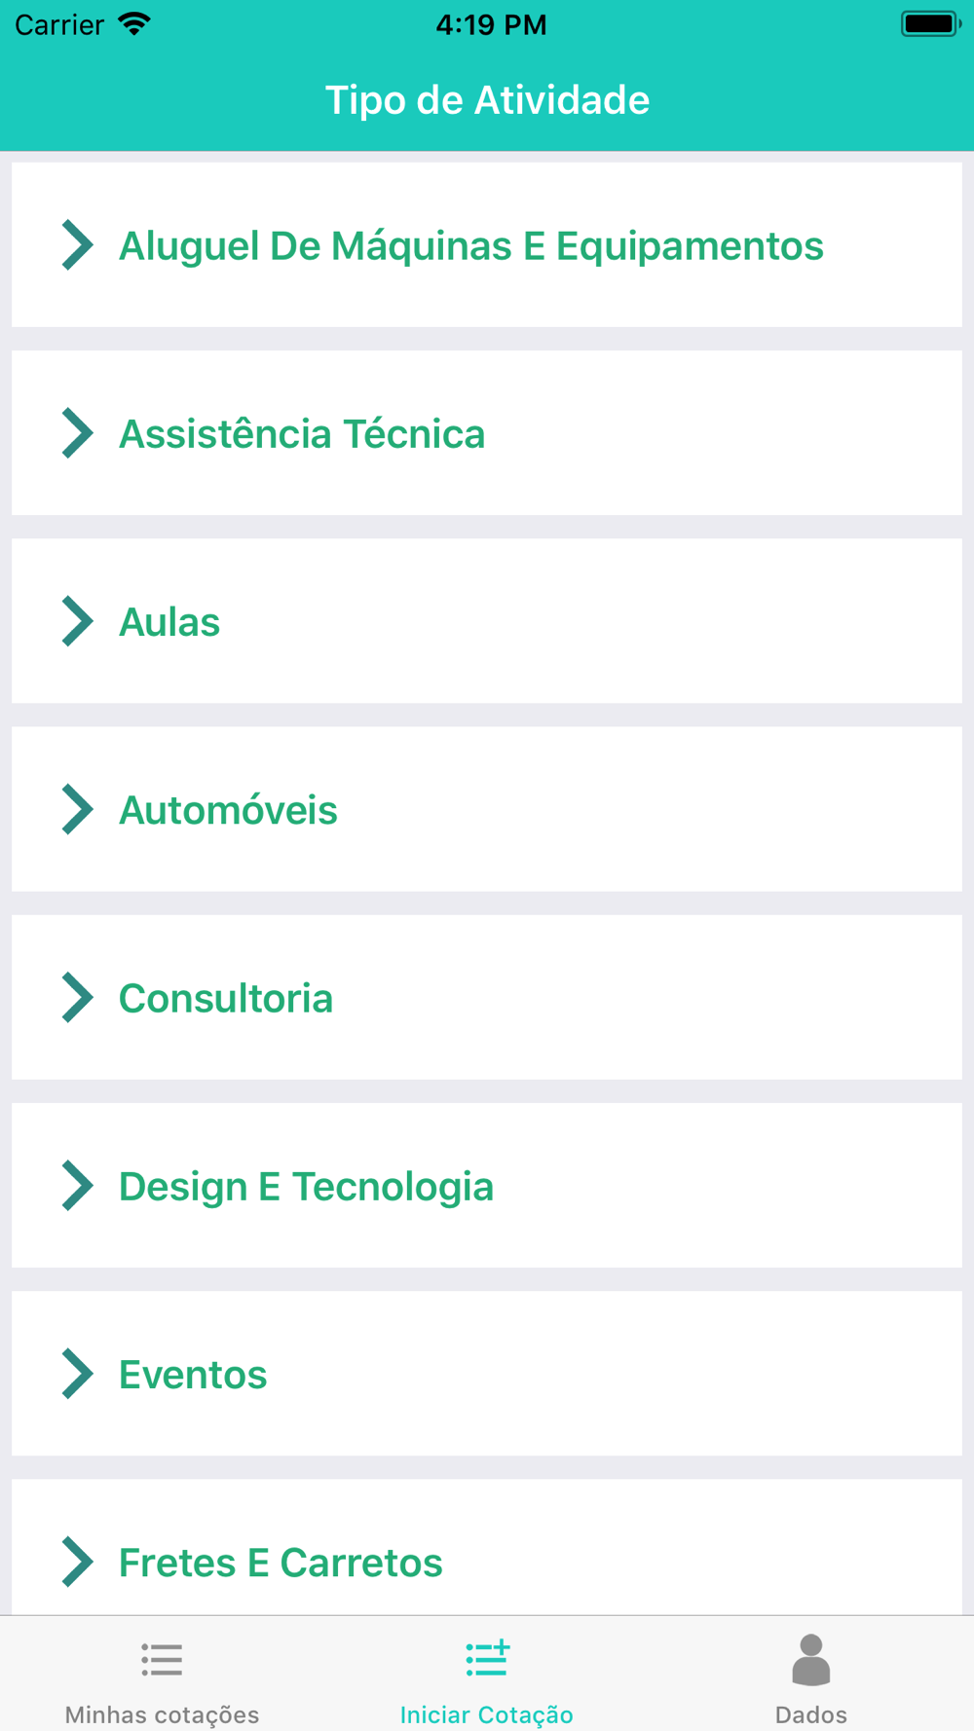Viewport: 974px width, 1731px height.
Task: Expand chevron beside Aluguel De Máquinas
Action: pos(77,244)
